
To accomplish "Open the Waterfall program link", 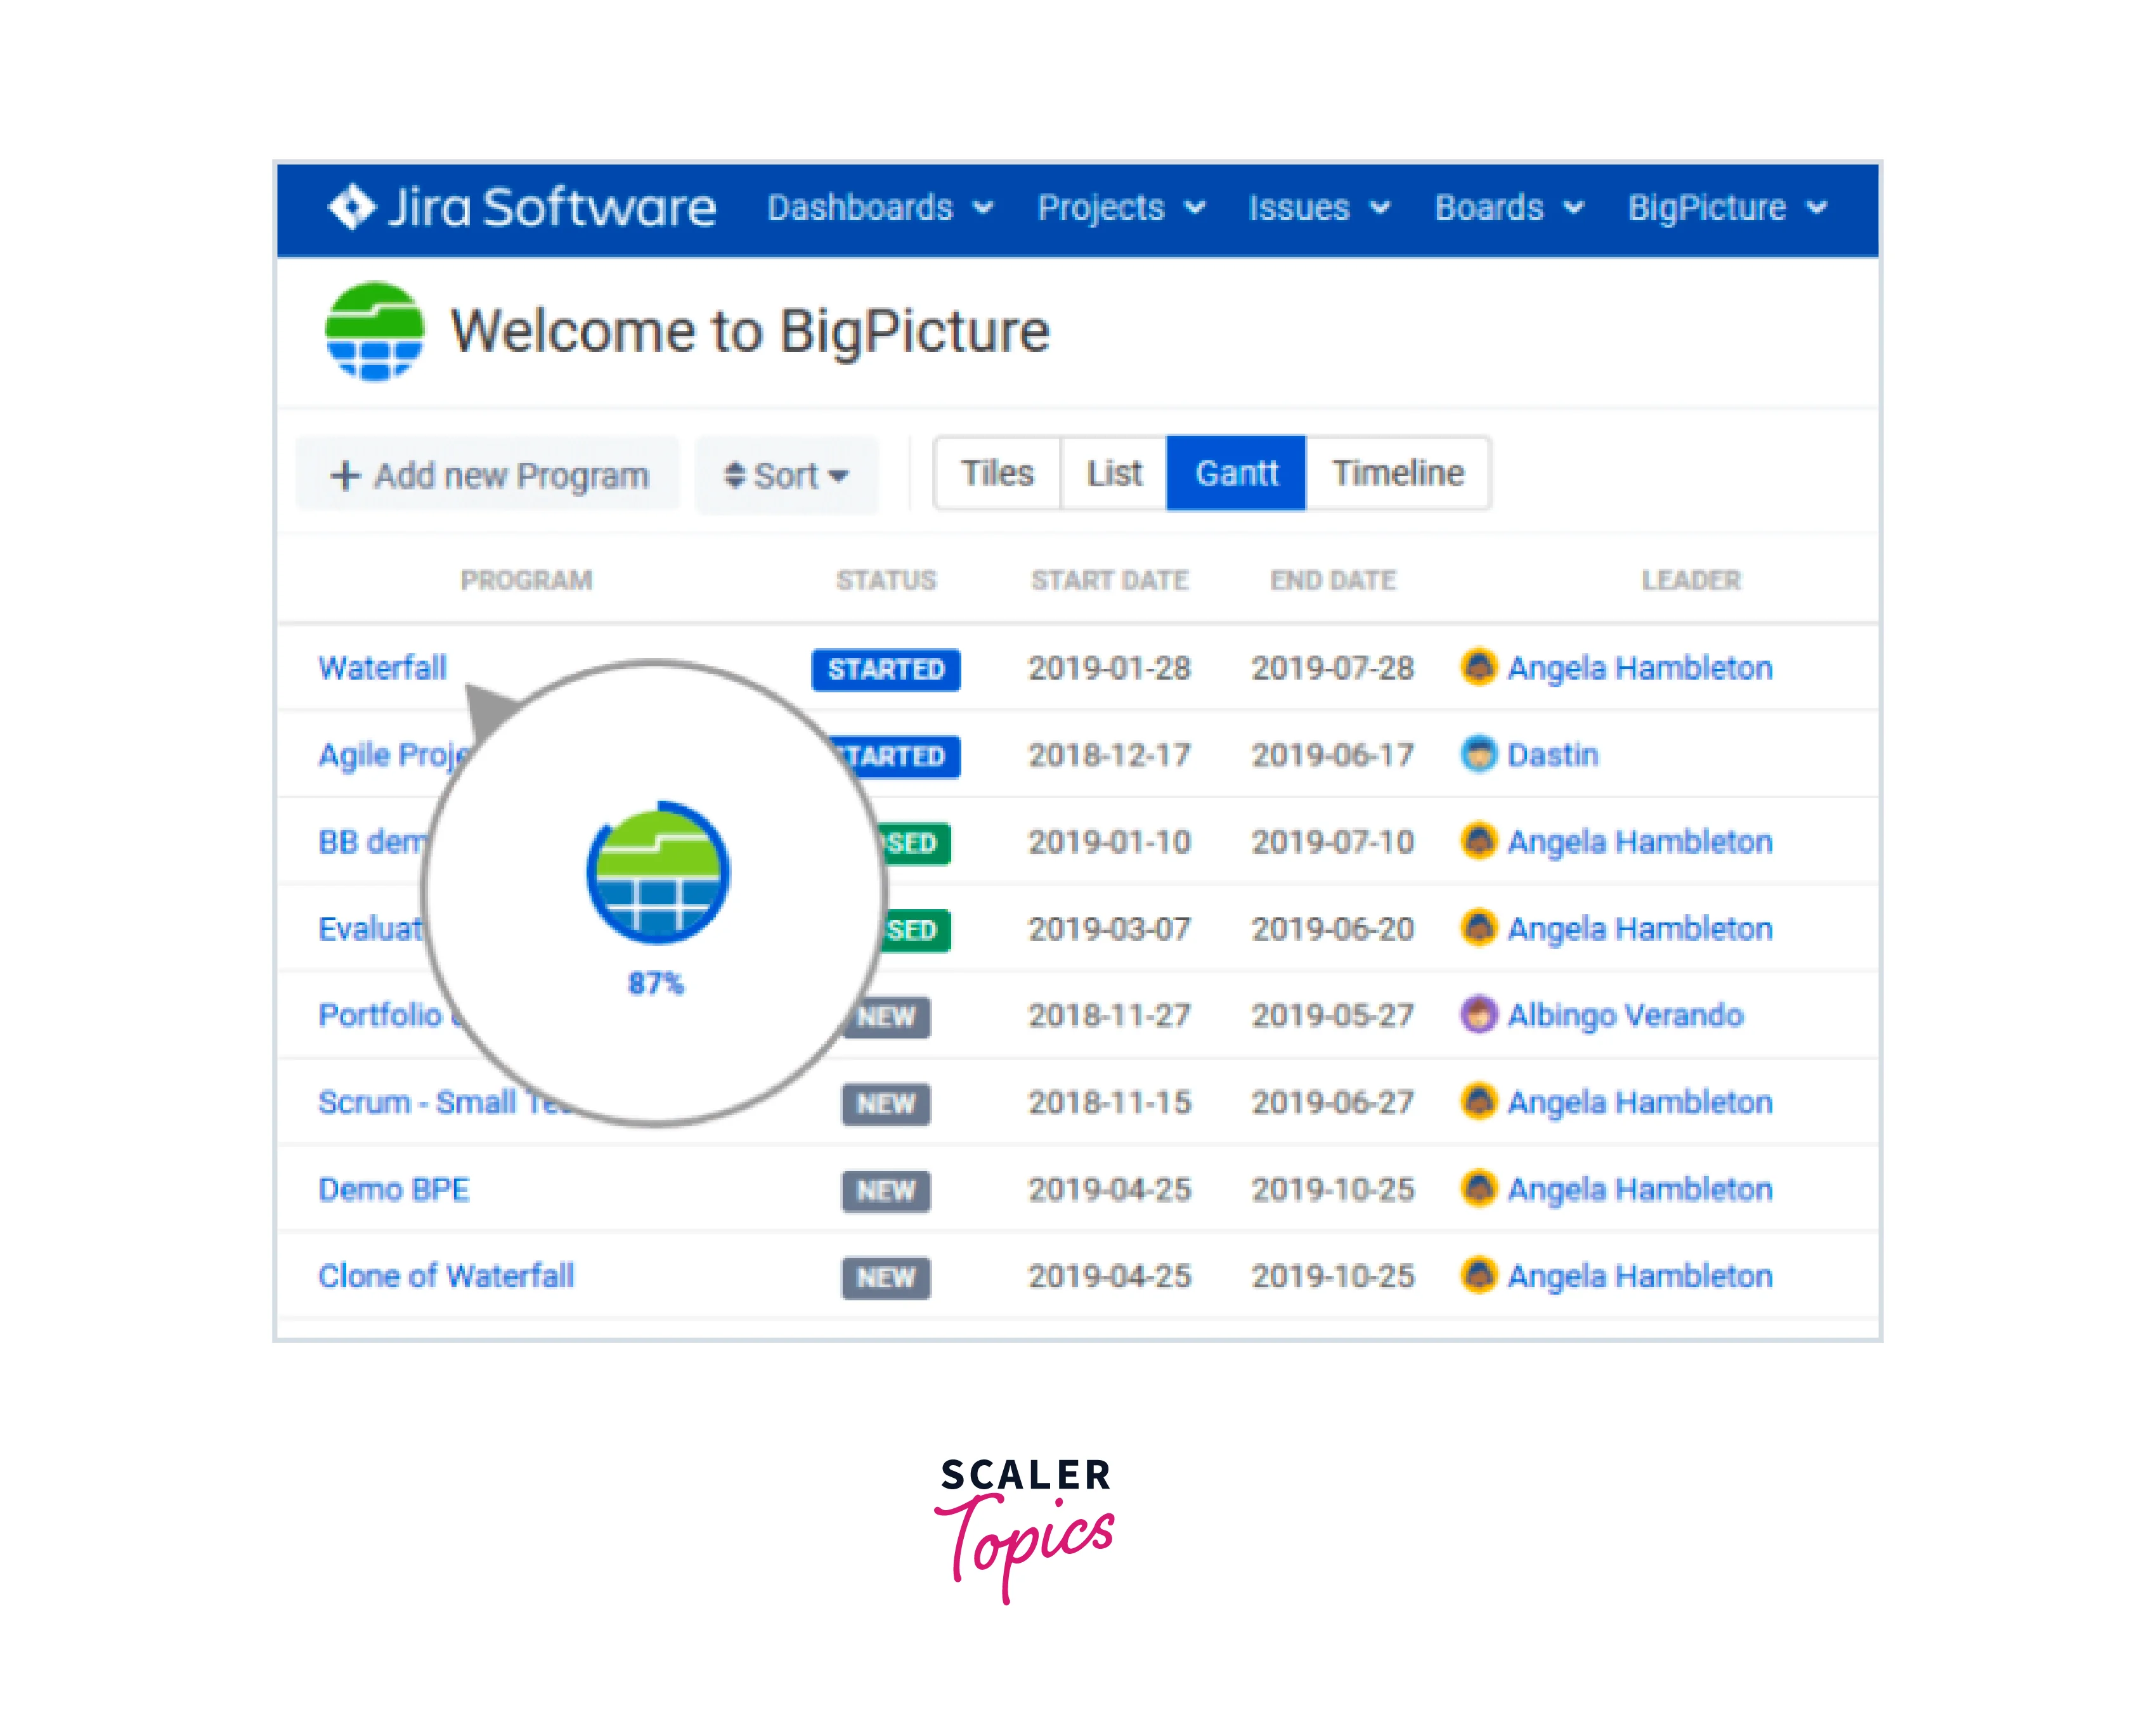I will tap(382, 667).
